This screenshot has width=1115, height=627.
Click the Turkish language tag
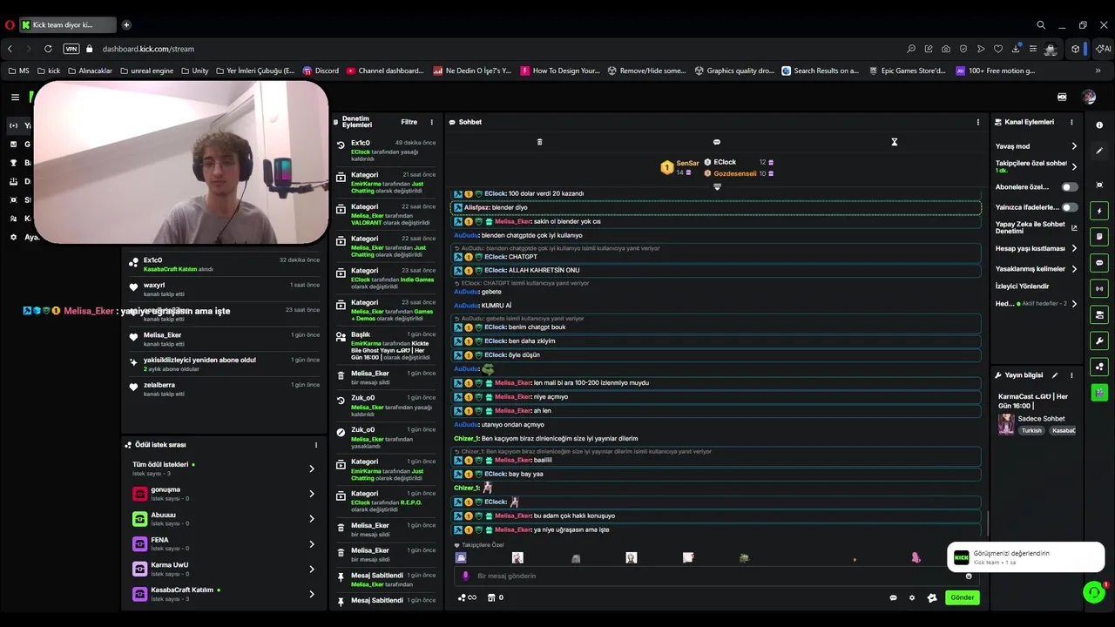pyautogui.click(x=1031, y=430)
